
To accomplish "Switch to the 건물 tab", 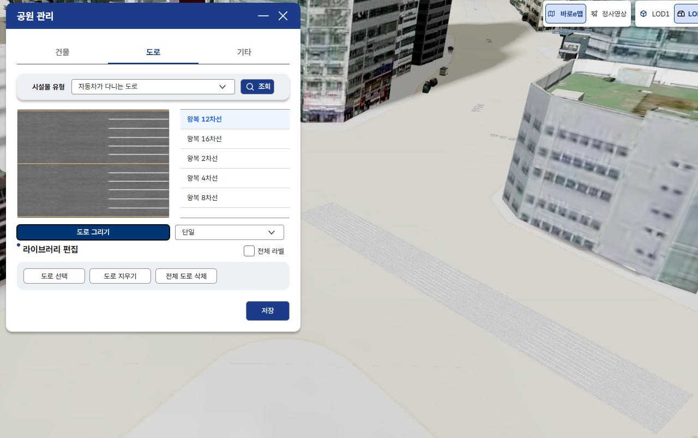I will [62, 52].
